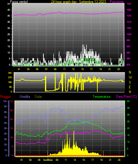Click hour '21' under the bottom chart
Screen dimensions: 138x164
[x=110, y=160]
